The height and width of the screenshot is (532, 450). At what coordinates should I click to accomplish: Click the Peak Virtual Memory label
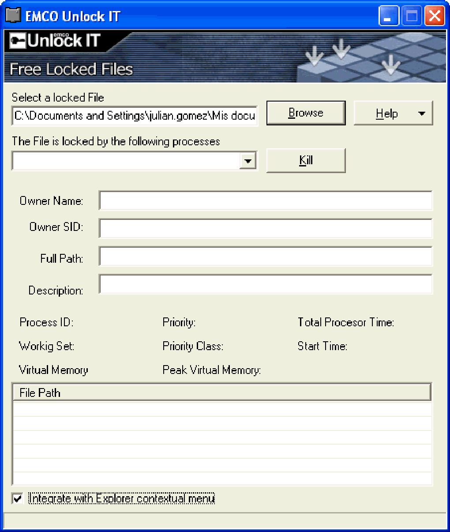212,370
